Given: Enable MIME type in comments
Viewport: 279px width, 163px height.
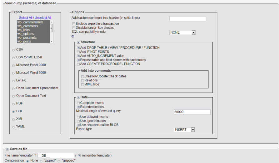Looking at the screenshot, I should click(x=82, y=84).
